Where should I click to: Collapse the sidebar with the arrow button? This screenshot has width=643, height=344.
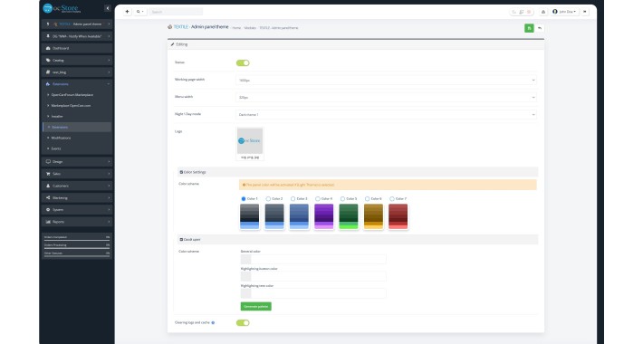108,8
